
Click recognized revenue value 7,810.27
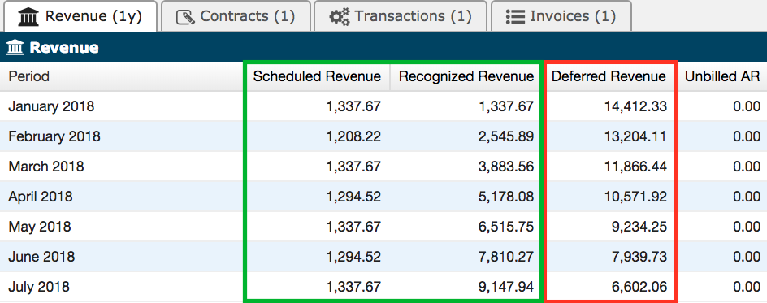(506, 257)
